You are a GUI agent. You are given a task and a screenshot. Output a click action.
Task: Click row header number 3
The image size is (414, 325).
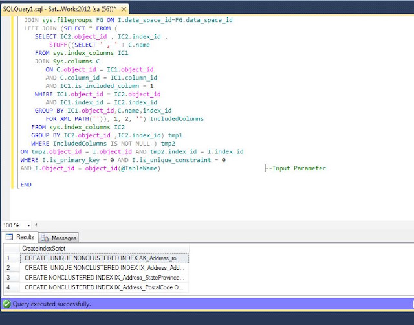(x=12, y=278)
